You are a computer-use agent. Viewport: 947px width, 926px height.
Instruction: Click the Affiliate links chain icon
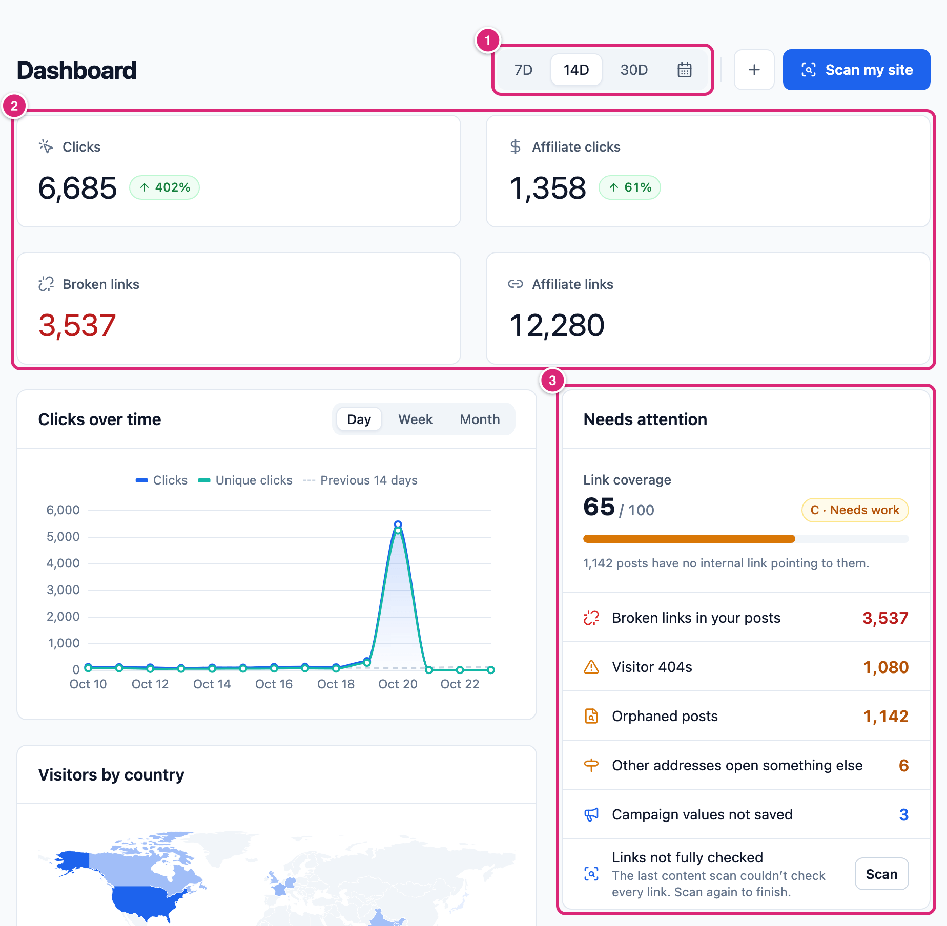coord(516,284)
